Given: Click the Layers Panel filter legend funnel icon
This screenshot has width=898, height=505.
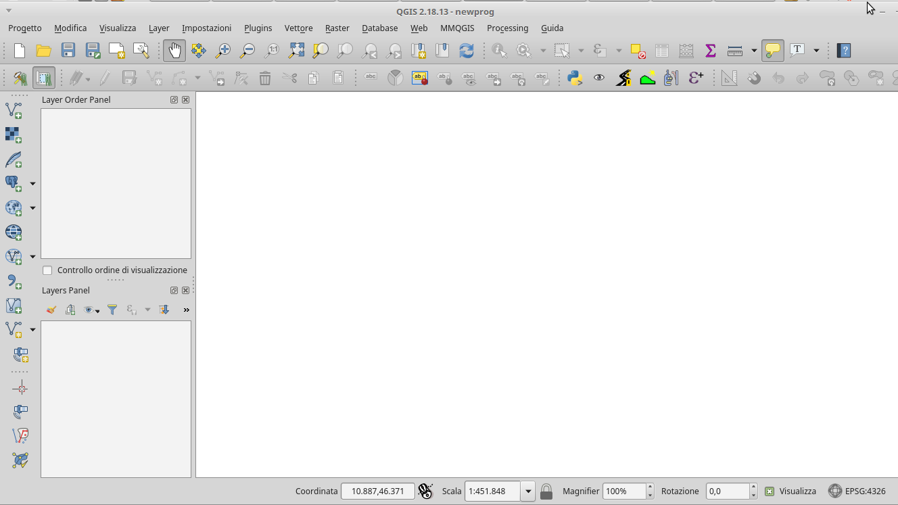Looking at the screenshot, I should click(x=112, y=310).
